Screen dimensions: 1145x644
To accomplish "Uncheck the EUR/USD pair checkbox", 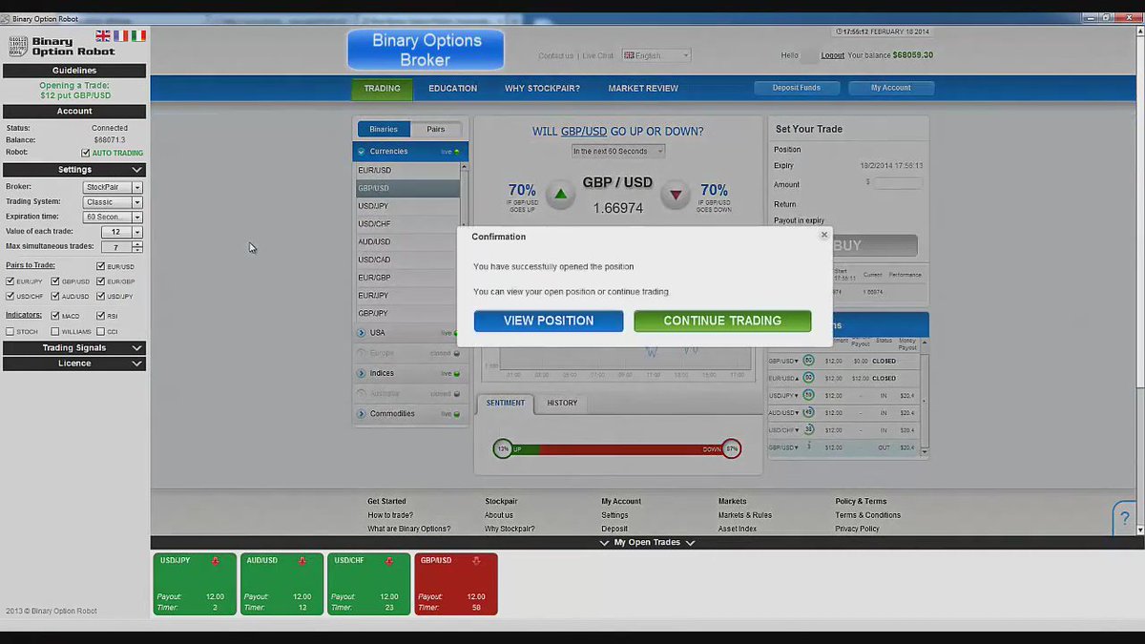I will pos(101,266).
